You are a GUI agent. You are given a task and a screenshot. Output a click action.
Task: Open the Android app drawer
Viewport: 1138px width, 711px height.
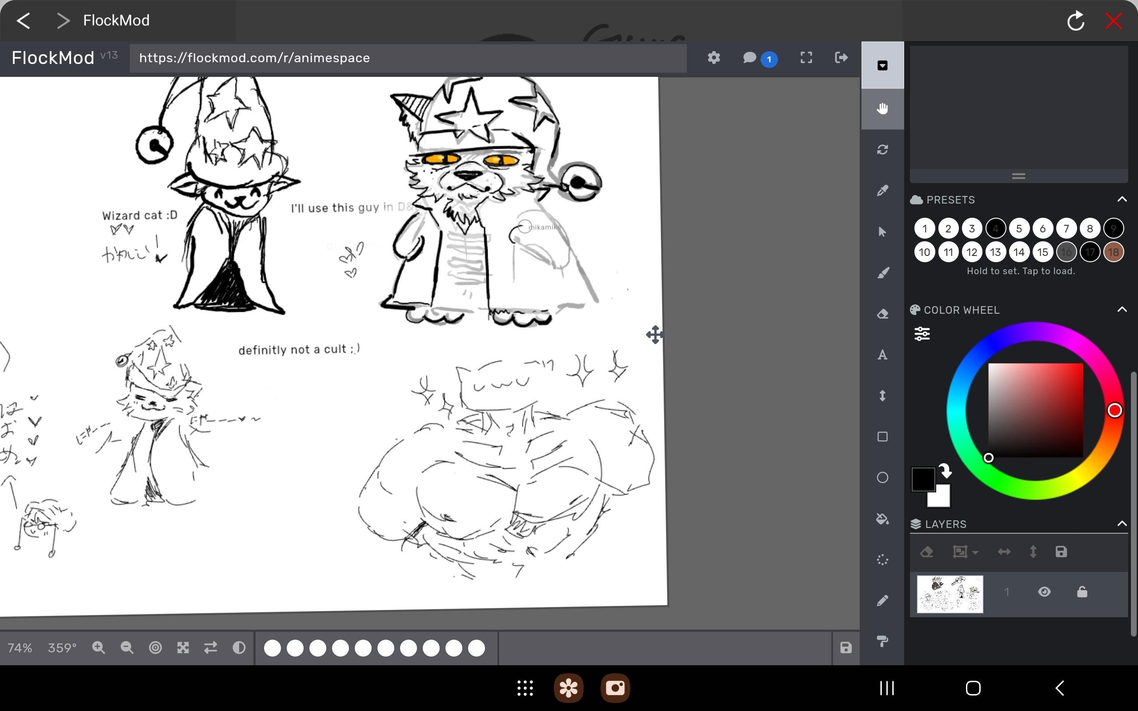tap(525, 688)
